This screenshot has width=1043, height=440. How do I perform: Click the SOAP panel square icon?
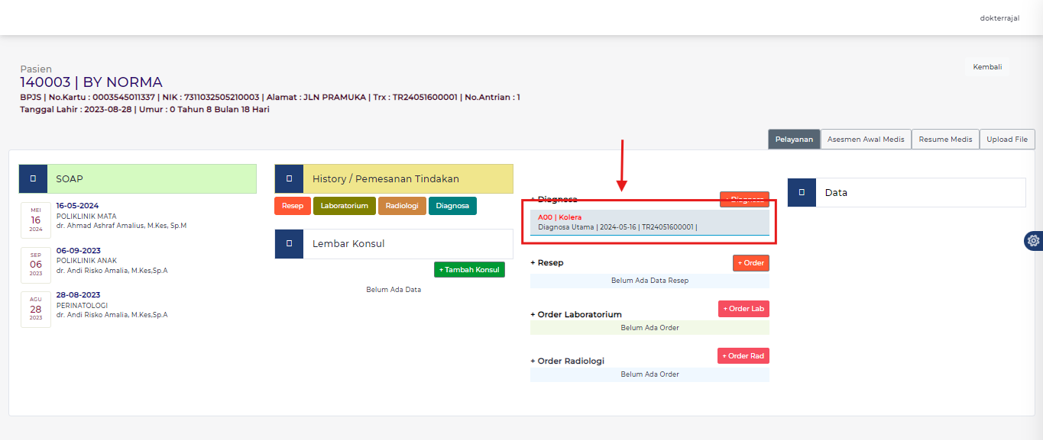pyautogui.click(x=33, y=178)
